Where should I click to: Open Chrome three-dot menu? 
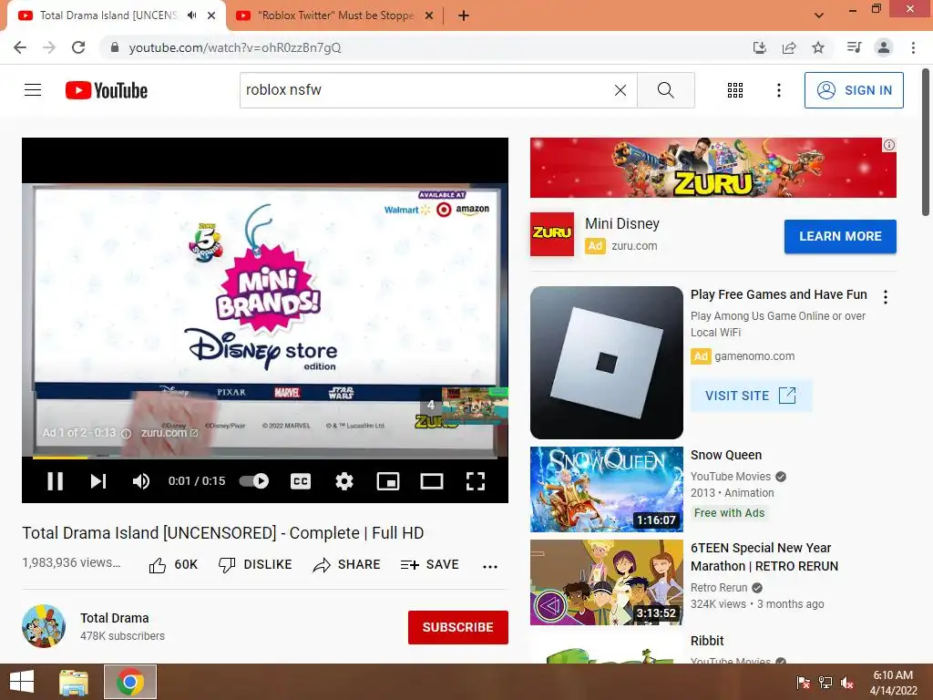tap(913, 47)
